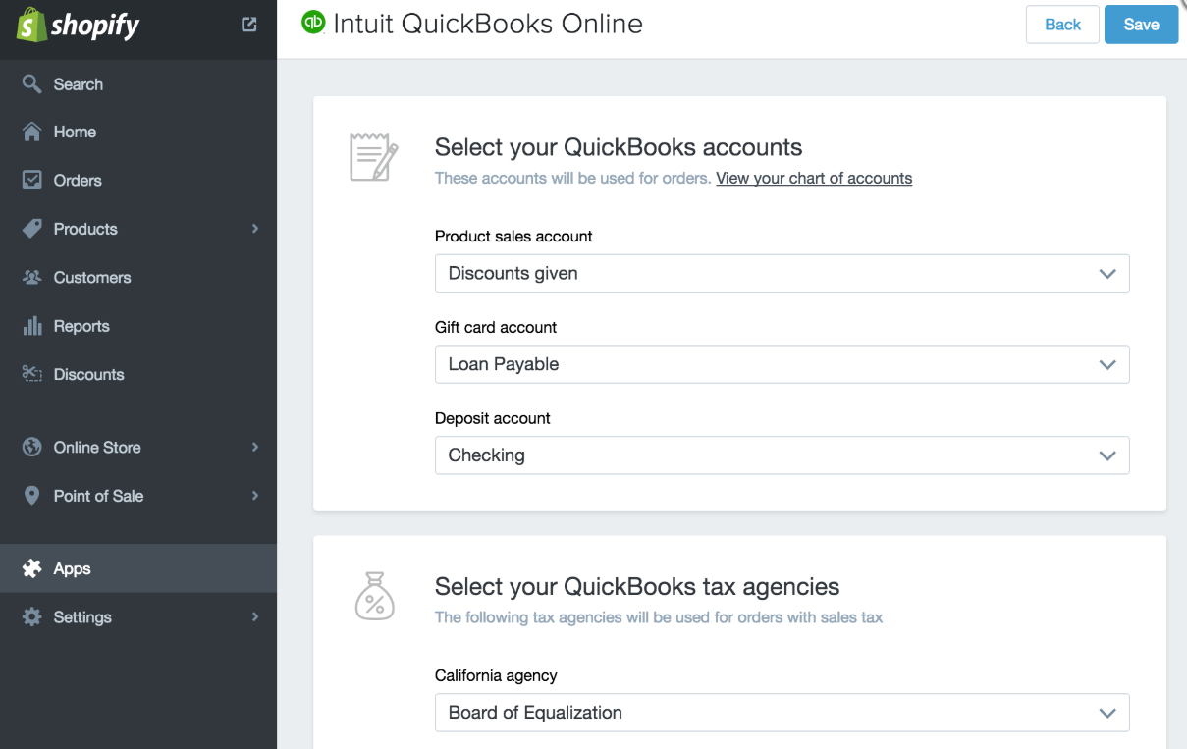Click the 'California agency' label
Image resolution: width=1187 pixels, height=749 pixels.
click(x=496, y=675)
